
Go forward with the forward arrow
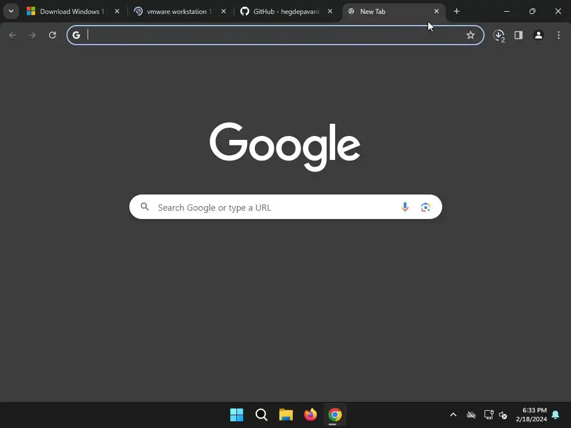point(32,35)
